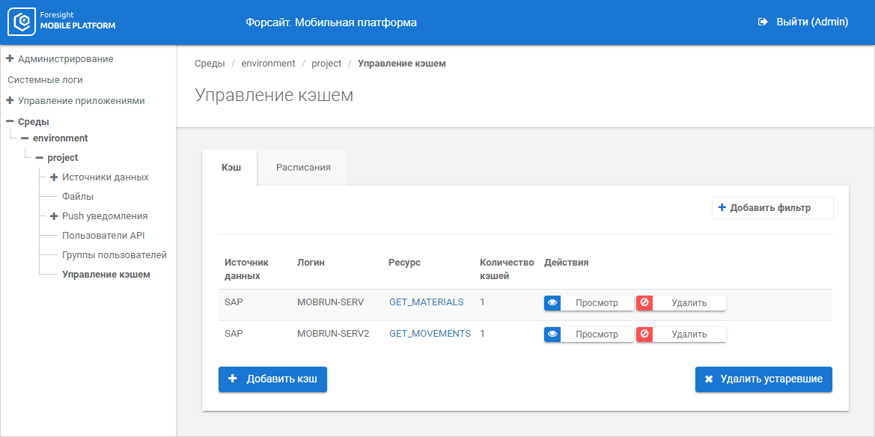Image resolution: width=875 pixels, height=437 pixels.
Task: Click the Управление кэшем page heading
Action: [x=274, y=95]
